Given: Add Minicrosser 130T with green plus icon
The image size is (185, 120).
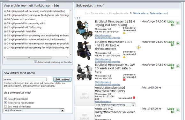Looking at the screenshot, I should coord(178,43).
